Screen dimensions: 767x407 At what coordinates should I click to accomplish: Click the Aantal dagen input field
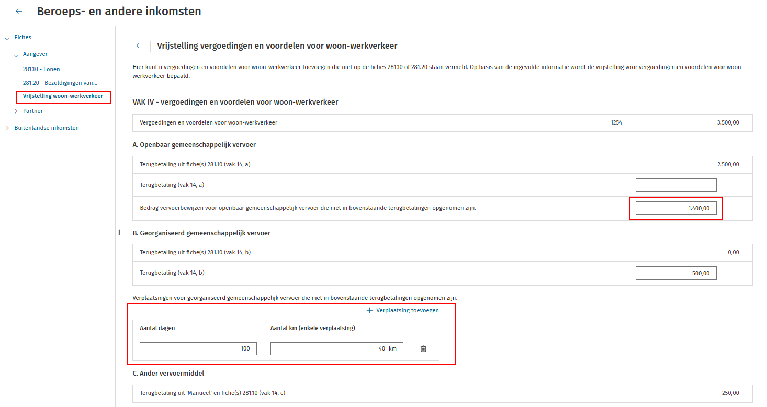[198, 348]
